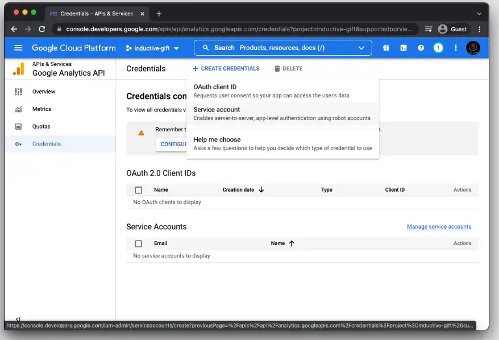Open the console settings three-dot menu
Image resolution: width=499 pixels, height=340 pixels.
tap(455, 48)
